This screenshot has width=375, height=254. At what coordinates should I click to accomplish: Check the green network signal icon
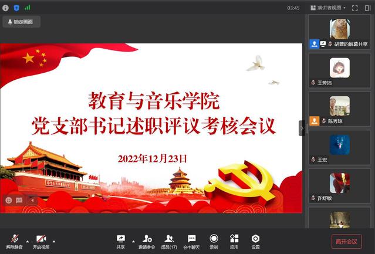point(28,8)
